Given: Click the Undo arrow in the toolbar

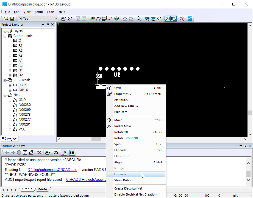Looking at the screenshot, I should (124, 19).
